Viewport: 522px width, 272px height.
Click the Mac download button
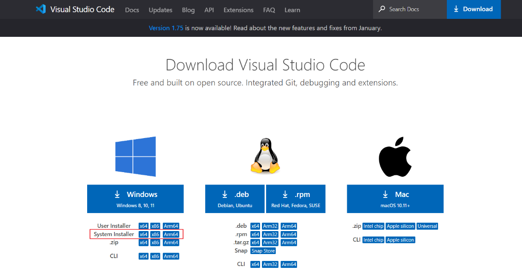pos(395,199)
